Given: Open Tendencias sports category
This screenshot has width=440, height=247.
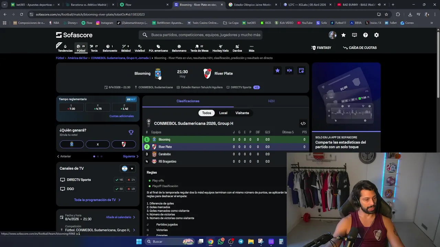Looking at the screenshot, I should click(x=65, y=48).
